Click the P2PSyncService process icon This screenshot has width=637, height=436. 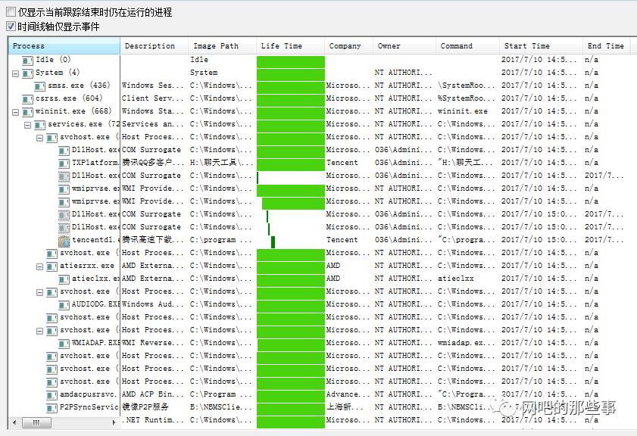tap(52, 407)
